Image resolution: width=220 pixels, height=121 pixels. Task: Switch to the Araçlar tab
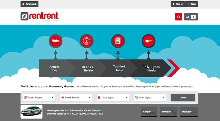tap(149, 112)
